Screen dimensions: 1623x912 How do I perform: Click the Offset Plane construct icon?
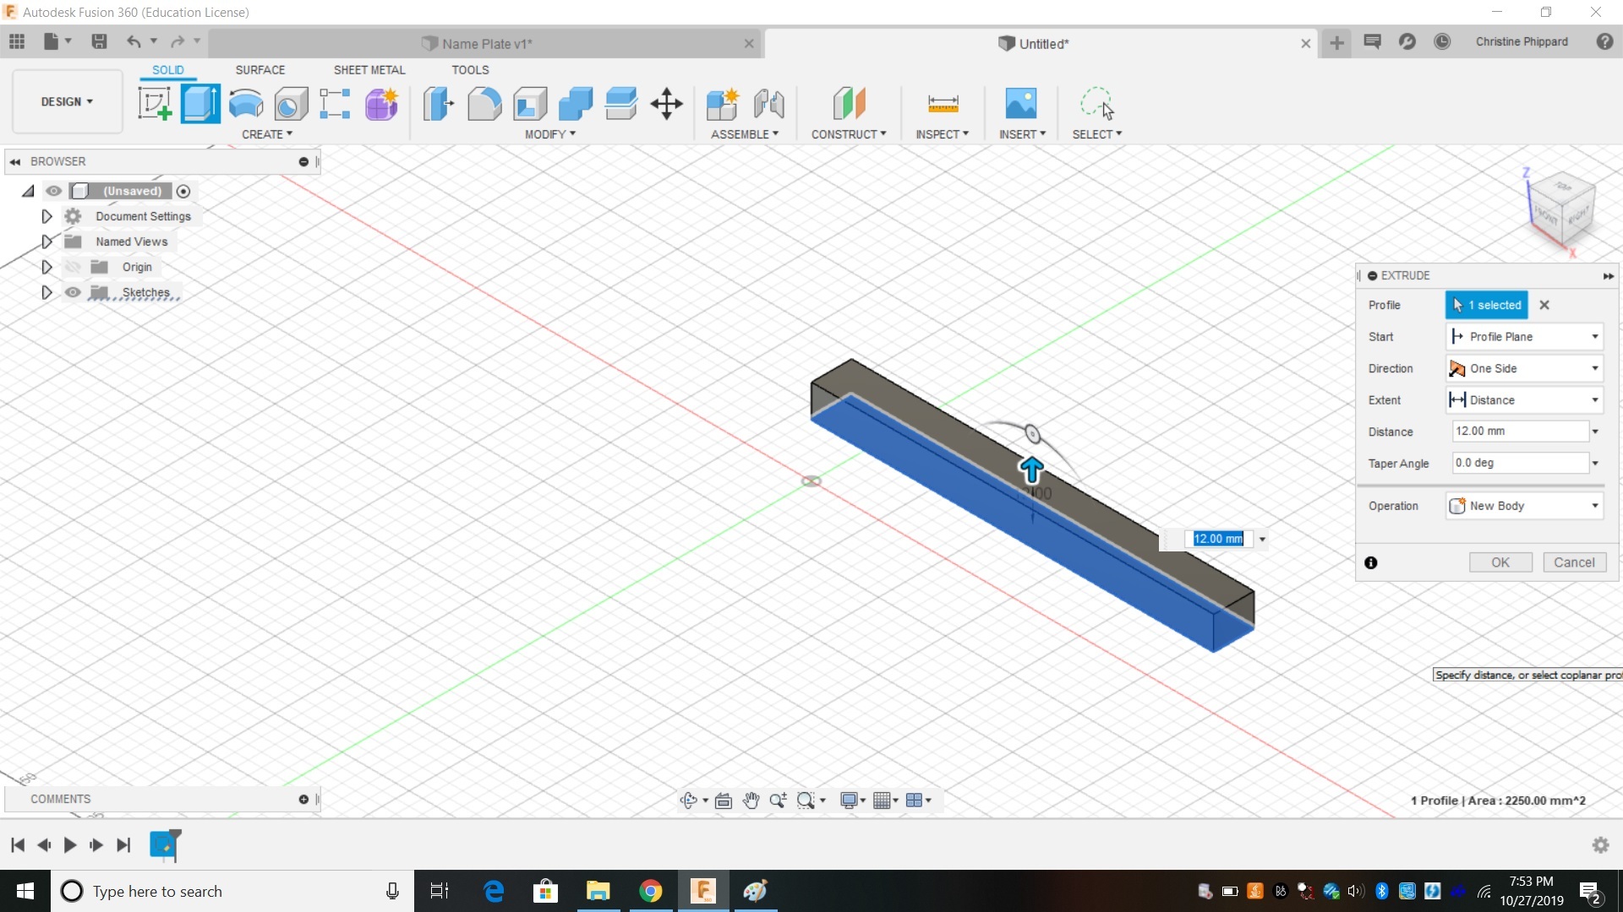tap(849, 105)
